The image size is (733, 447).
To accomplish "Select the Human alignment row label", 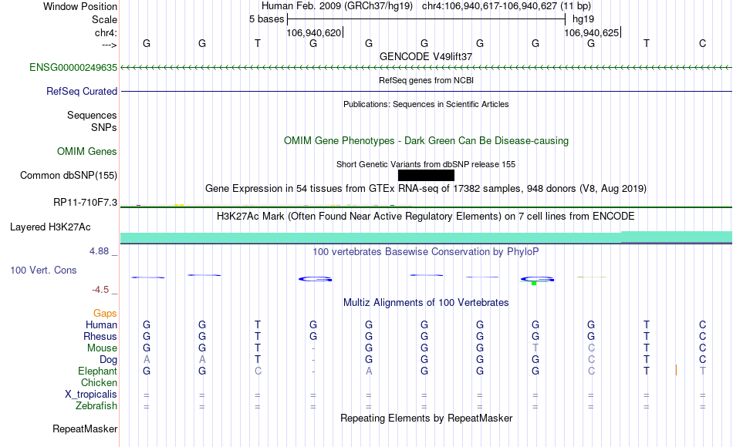I will [101, 324].
